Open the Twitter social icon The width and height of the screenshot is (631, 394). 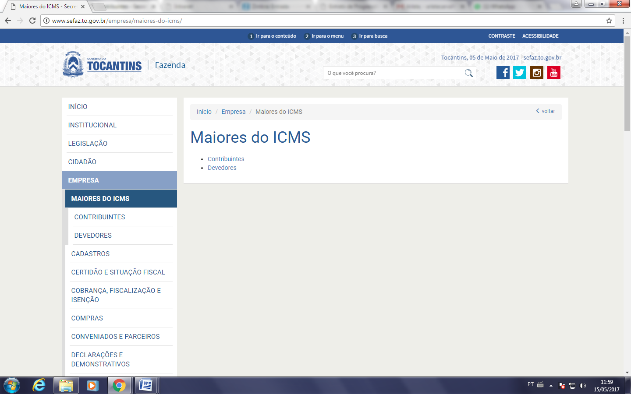[x=520, y=73]
